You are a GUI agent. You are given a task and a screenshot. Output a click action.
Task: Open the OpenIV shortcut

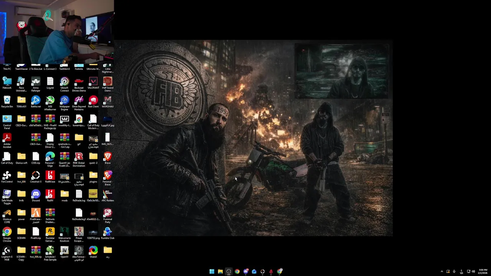click(x=64, y=252)
